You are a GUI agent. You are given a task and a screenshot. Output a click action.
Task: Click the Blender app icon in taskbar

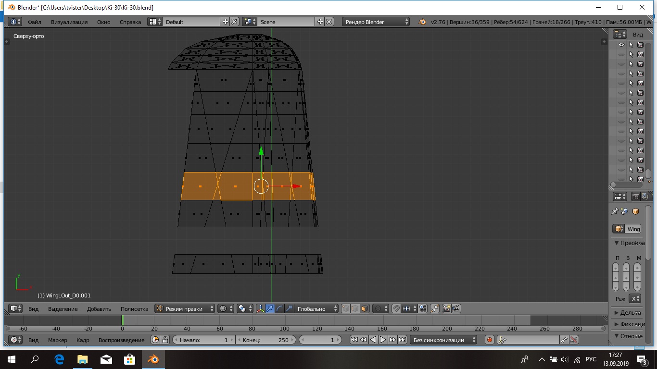(153, 359)
